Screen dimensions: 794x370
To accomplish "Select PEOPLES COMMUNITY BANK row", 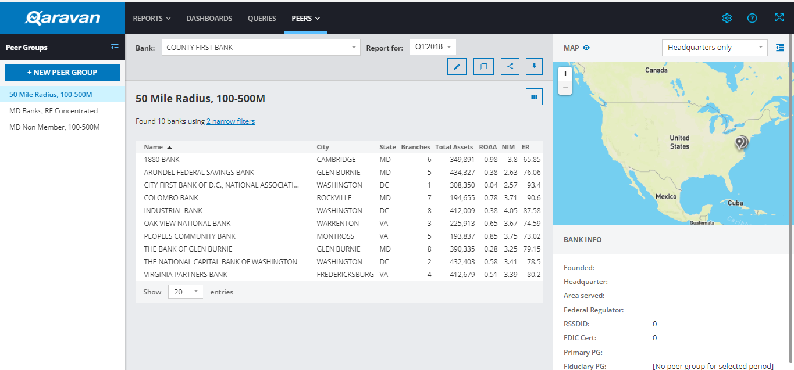I will [x=339, y=236].
